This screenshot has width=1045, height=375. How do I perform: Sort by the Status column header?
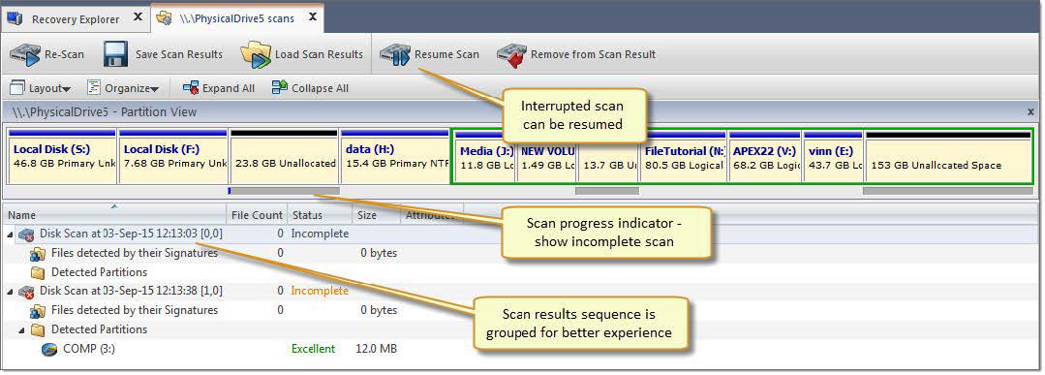(x=320, y=215)
